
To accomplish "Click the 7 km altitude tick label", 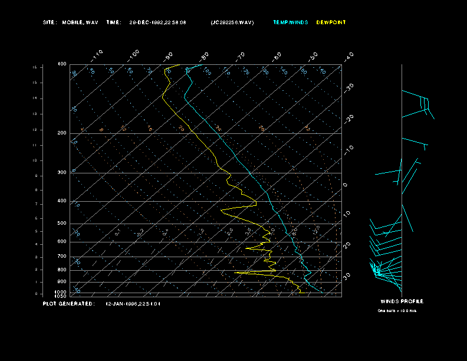I will (37, 204).
